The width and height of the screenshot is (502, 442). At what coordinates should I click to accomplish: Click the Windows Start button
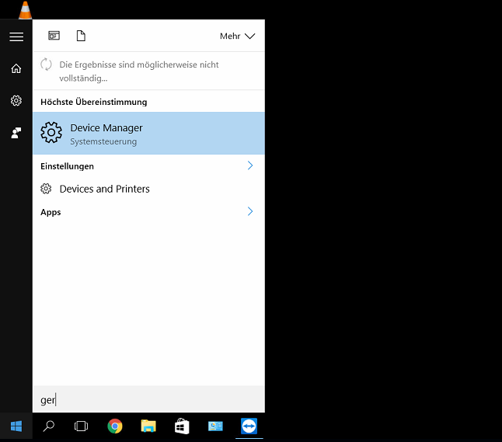(16, 426)
